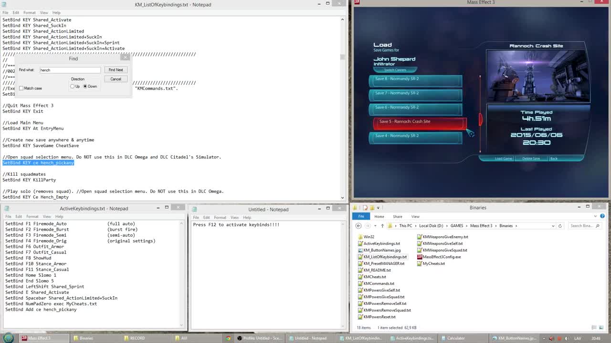Click Delete Save in Mass Effect 3
Image resolution: width=611 pixels, height=343 pixels.
[531, 158]
